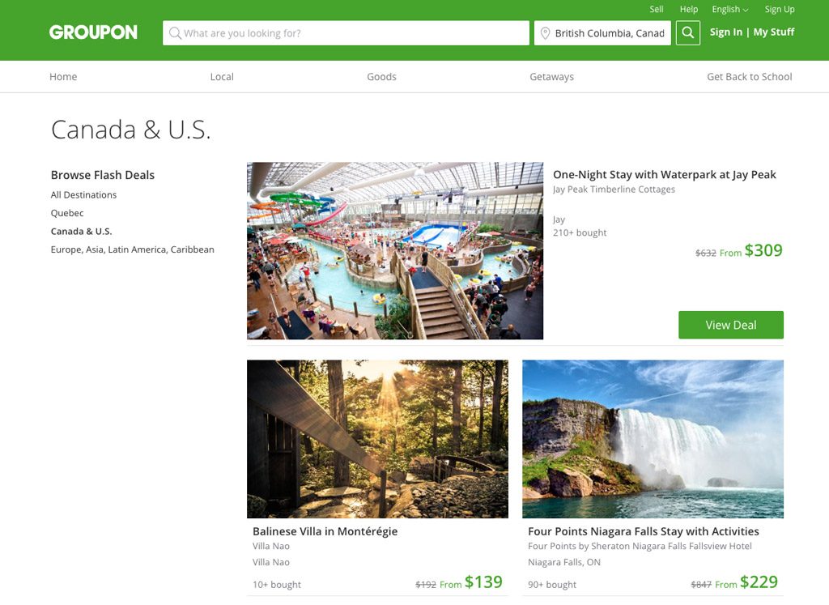
Task: Open the Goods section
Action: [381, 76]
